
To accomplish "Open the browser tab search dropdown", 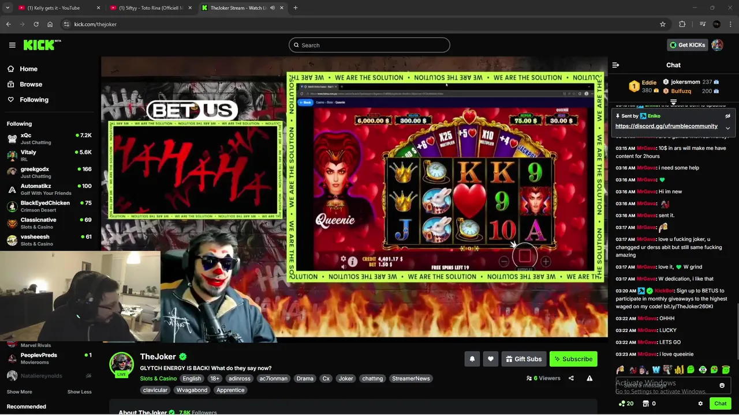I will pyautogui.click(x=8, y=8).
